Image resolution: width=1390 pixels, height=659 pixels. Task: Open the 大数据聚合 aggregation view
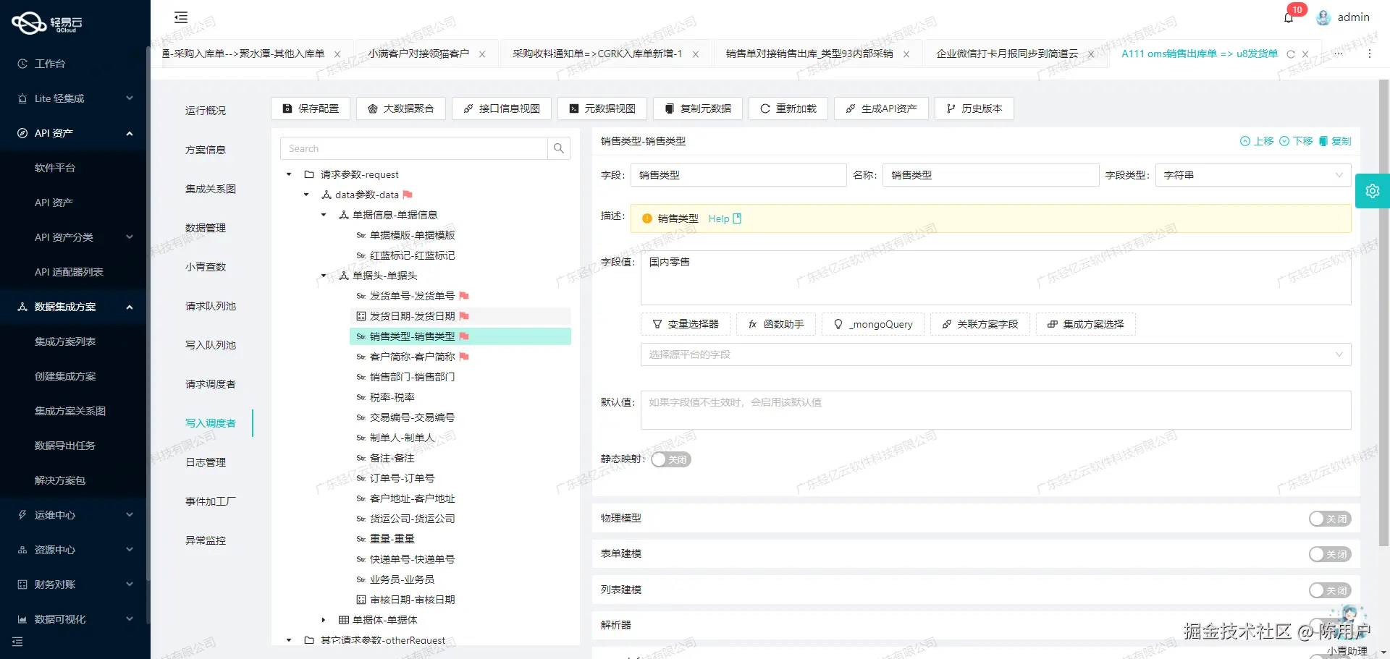click(400, 109)
